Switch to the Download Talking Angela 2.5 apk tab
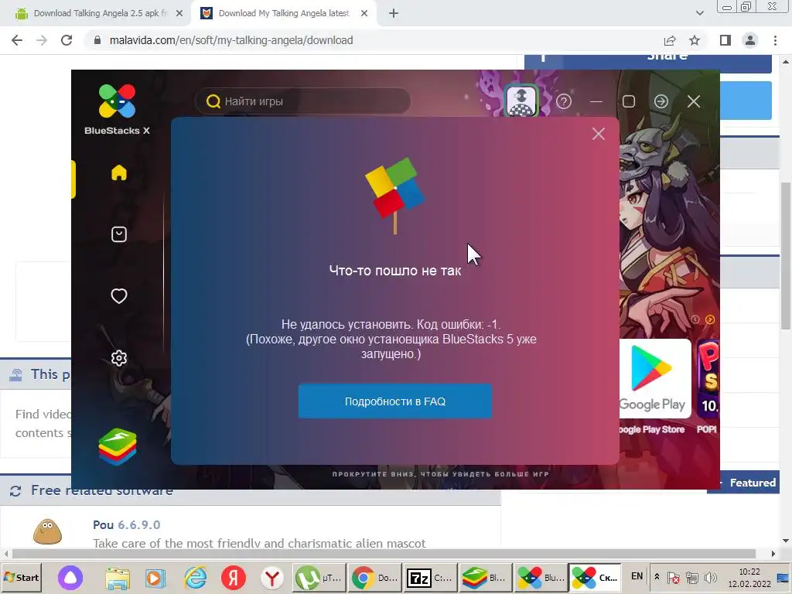The image size is (792, 594). coord(99,13)
